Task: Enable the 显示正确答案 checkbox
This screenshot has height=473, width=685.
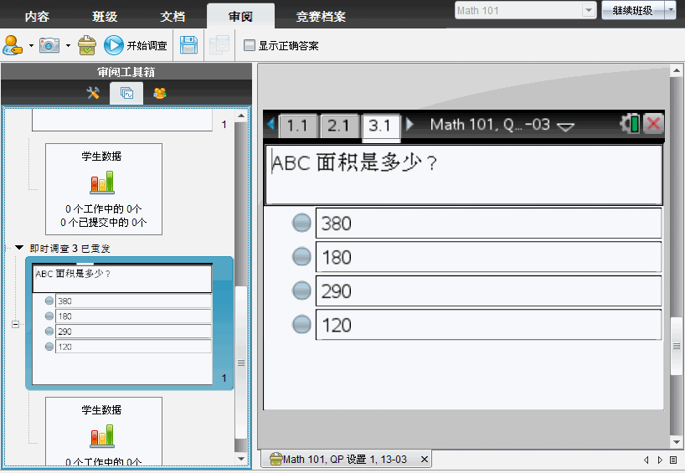Action: pos(250,45)
